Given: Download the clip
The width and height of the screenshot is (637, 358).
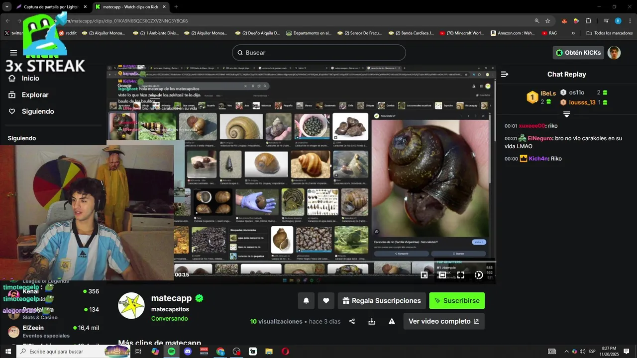Looking at the screenshot, I should (x=372, y=321).
